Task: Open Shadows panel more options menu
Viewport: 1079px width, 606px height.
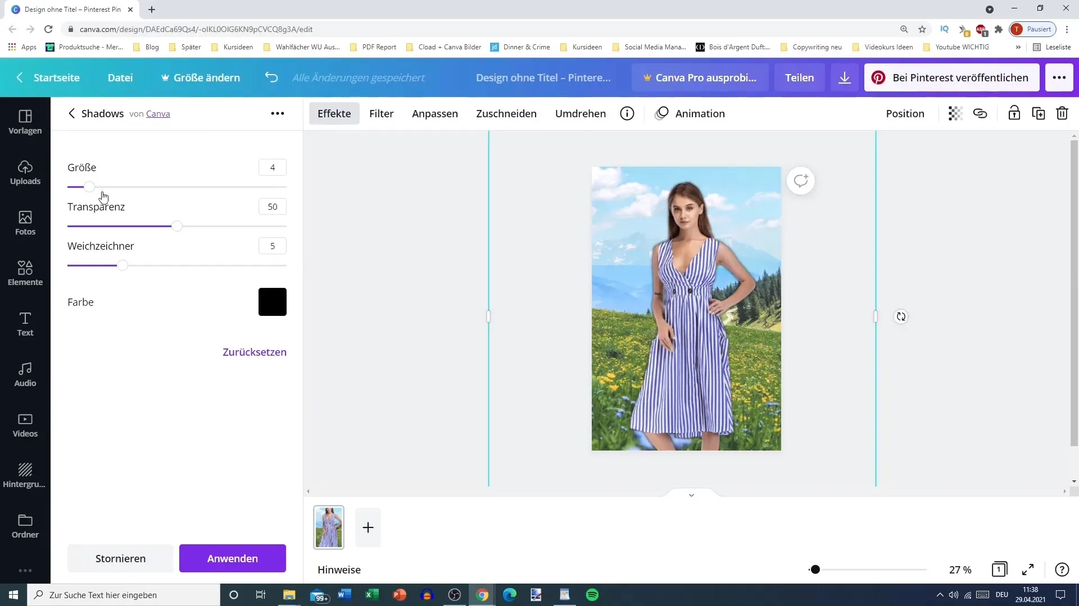Action: (x=278, y=113)
